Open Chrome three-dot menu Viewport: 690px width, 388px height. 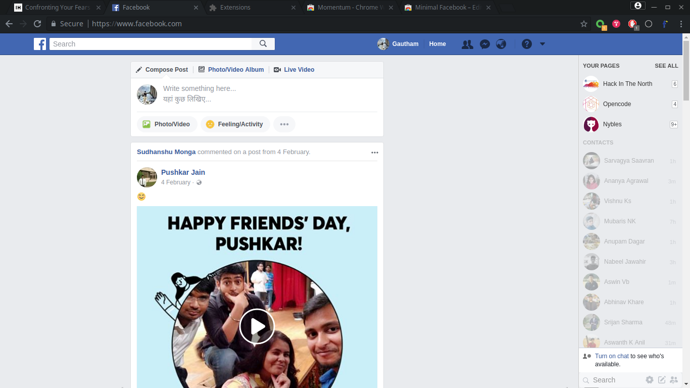[x=681, y=24]
